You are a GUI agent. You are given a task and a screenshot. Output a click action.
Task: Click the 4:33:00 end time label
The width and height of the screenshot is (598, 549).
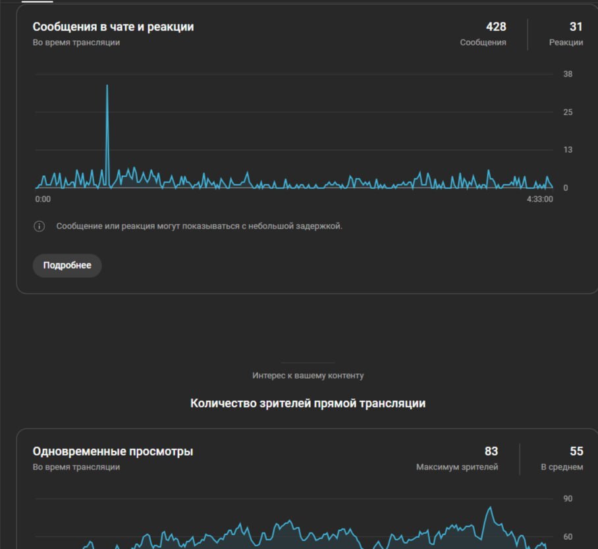(x=539, y=199)
